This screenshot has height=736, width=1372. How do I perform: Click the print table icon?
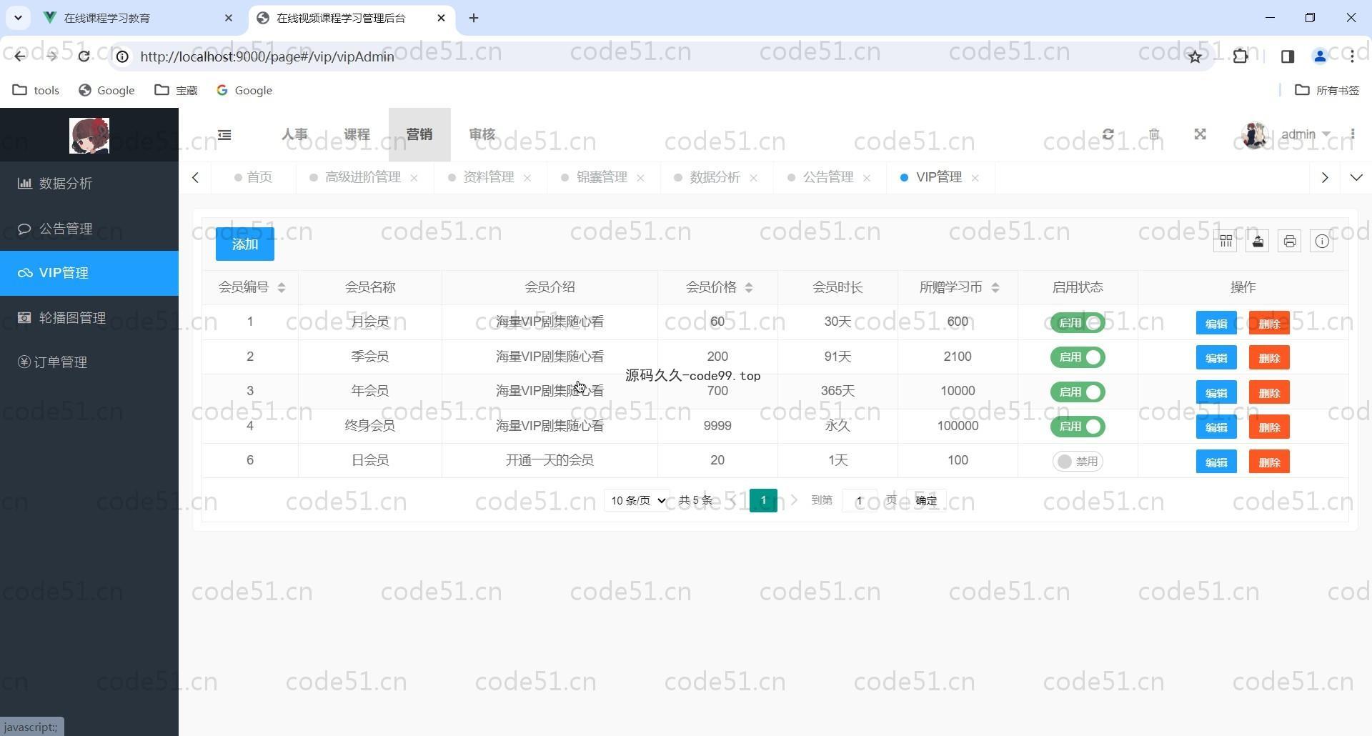pyautogui.click(x=1290, y=242)
